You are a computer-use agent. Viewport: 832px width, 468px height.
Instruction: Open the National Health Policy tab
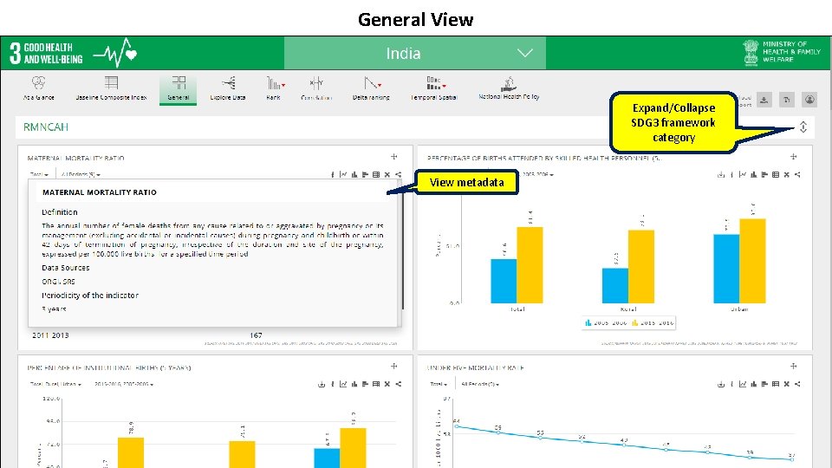pos(509,88)
